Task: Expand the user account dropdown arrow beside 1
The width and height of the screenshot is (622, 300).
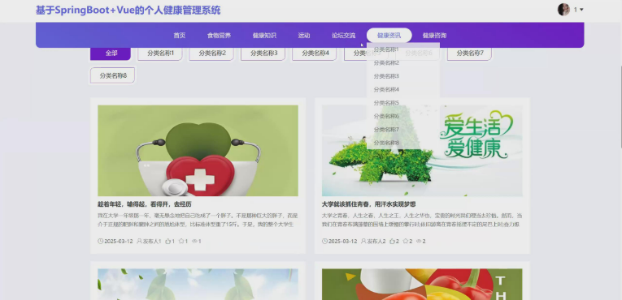Action: click(581, 10)
